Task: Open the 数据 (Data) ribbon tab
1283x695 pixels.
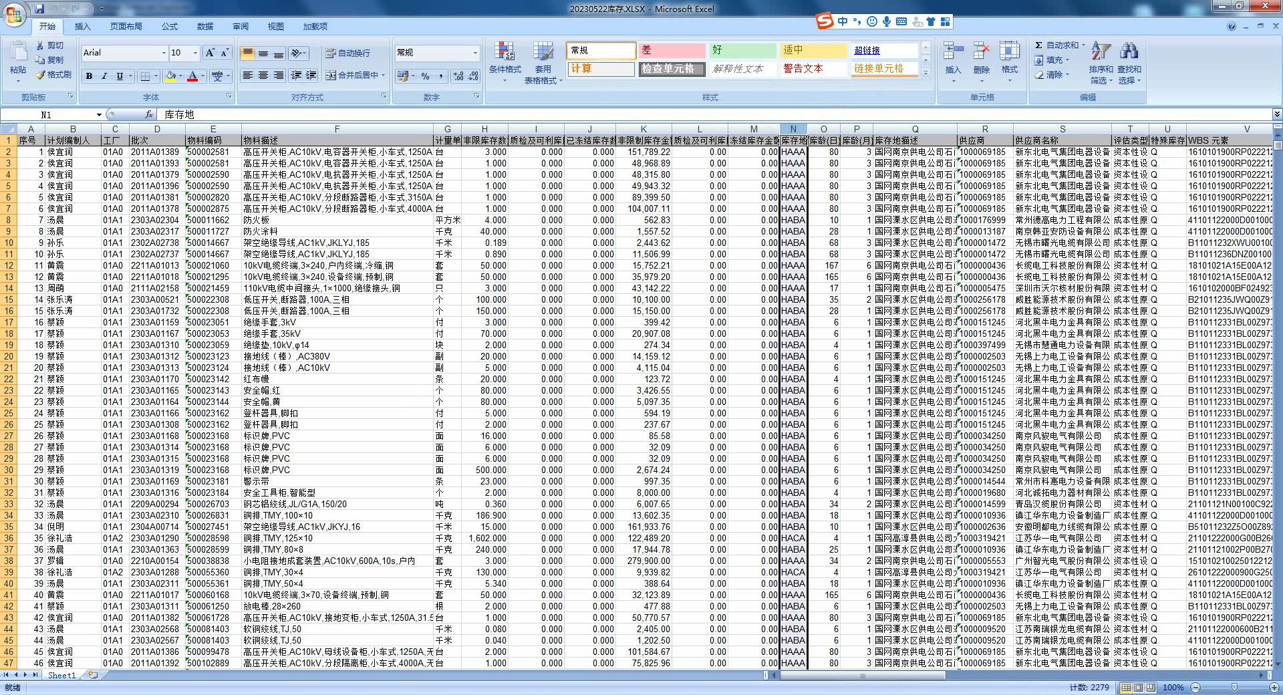Action: (205, 27)
